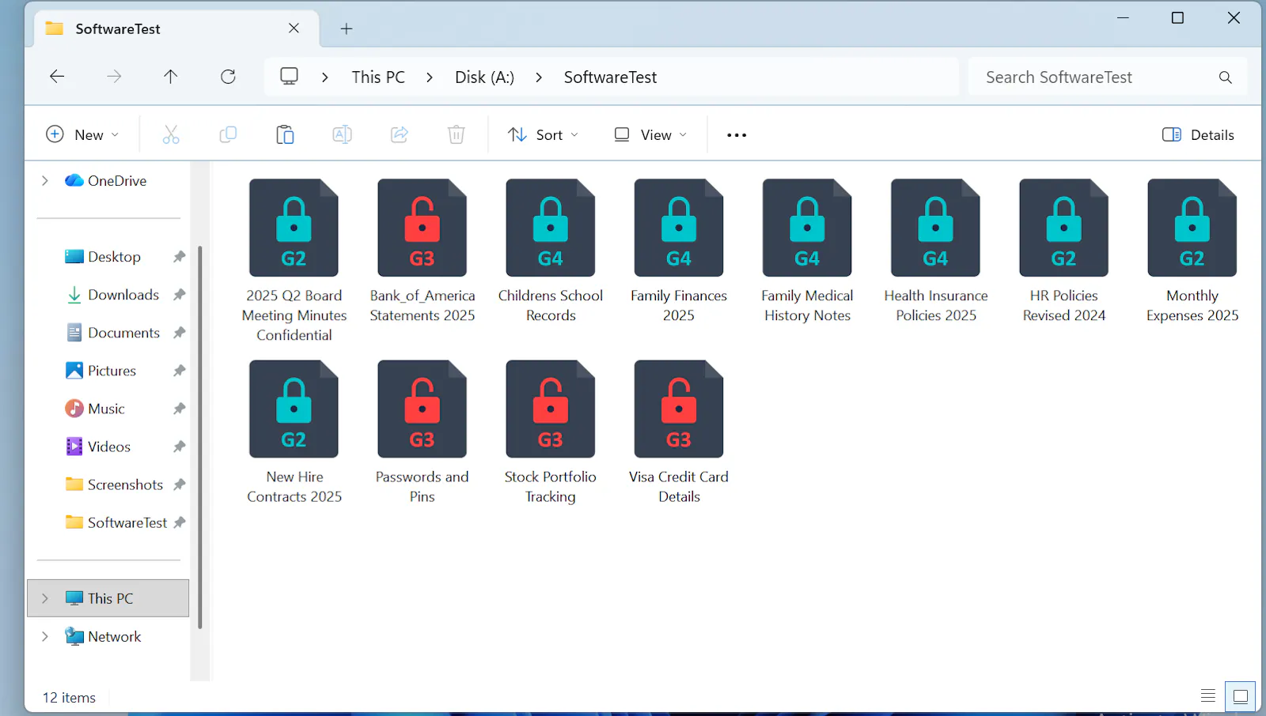
Task: Open Videos in the sidebar
Action: (109, 447)
